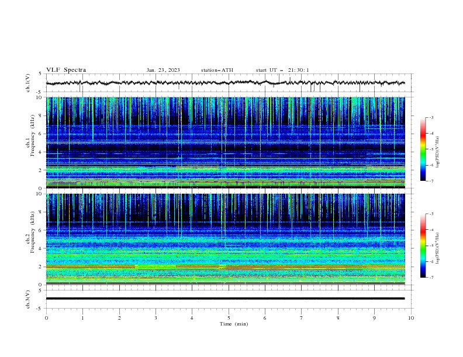Click time axis tick label "0"

tap(46, 318)
